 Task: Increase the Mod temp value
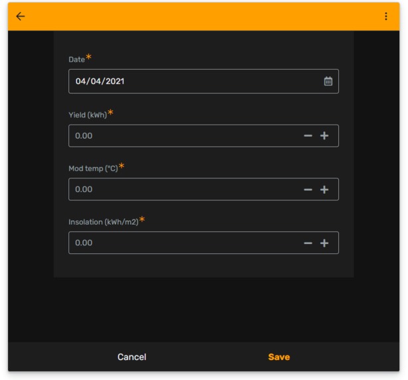click(x=324, y=190)
